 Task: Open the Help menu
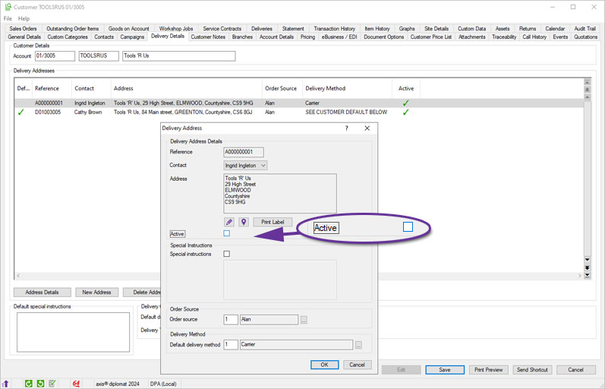[x=24, y=18]
